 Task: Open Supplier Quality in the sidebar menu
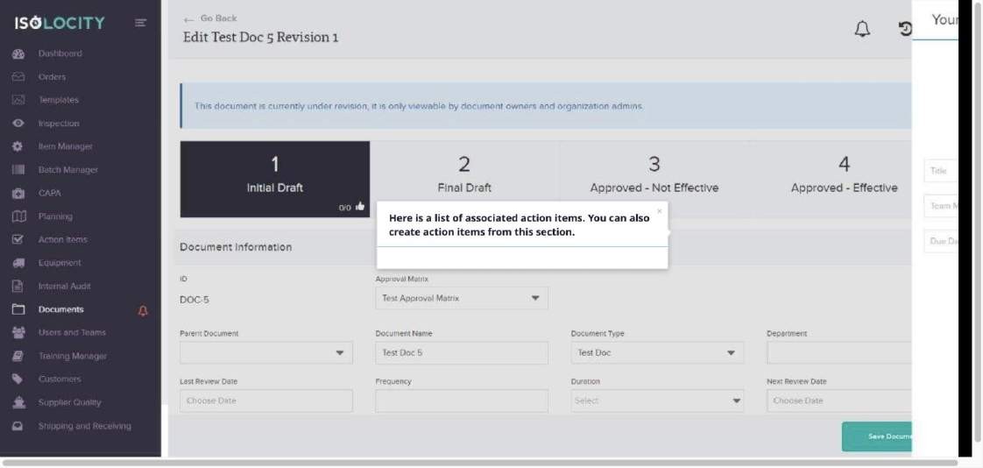coord(69,402)
